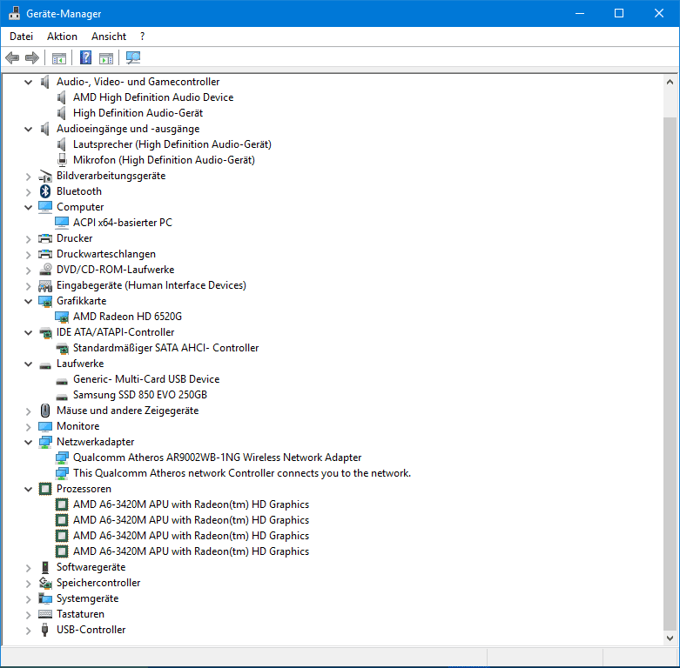Click the Bildverarbeitungsgeräte camera icon
Image resolution: width=680 pixels, height=668 pixels.
(45, 176)
